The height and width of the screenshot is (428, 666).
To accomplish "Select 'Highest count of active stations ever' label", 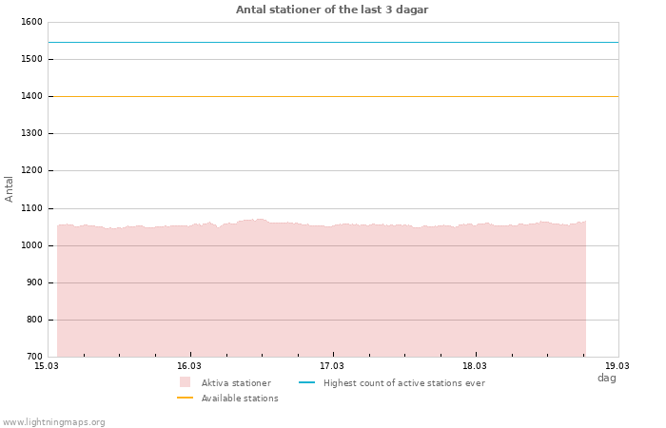I will pyautogui.click(x=403, y=383).
